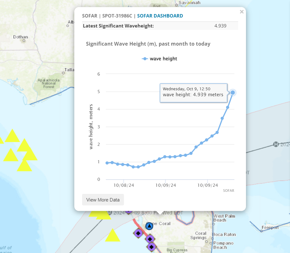Viewport: 290px width, 253px height.
Task: Close the SPOT-31986C popup
Action: tap(241, 12)
